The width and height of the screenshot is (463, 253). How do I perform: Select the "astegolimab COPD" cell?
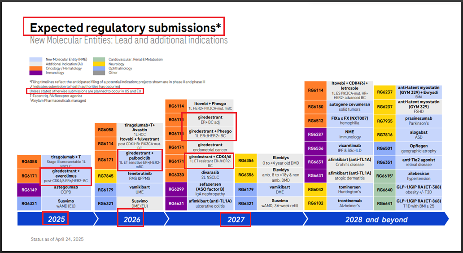coord(66,190)
